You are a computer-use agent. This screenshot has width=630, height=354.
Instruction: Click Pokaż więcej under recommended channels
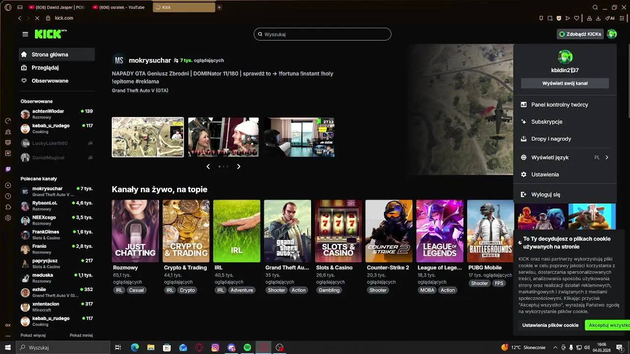tap(33, 335)
